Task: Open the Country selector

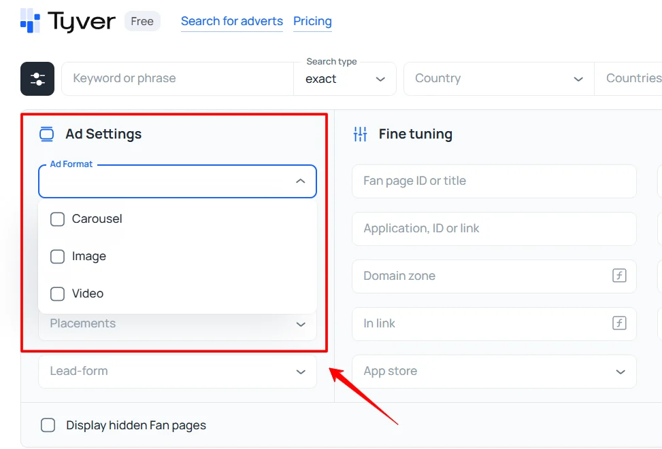Action: point(498,78)
